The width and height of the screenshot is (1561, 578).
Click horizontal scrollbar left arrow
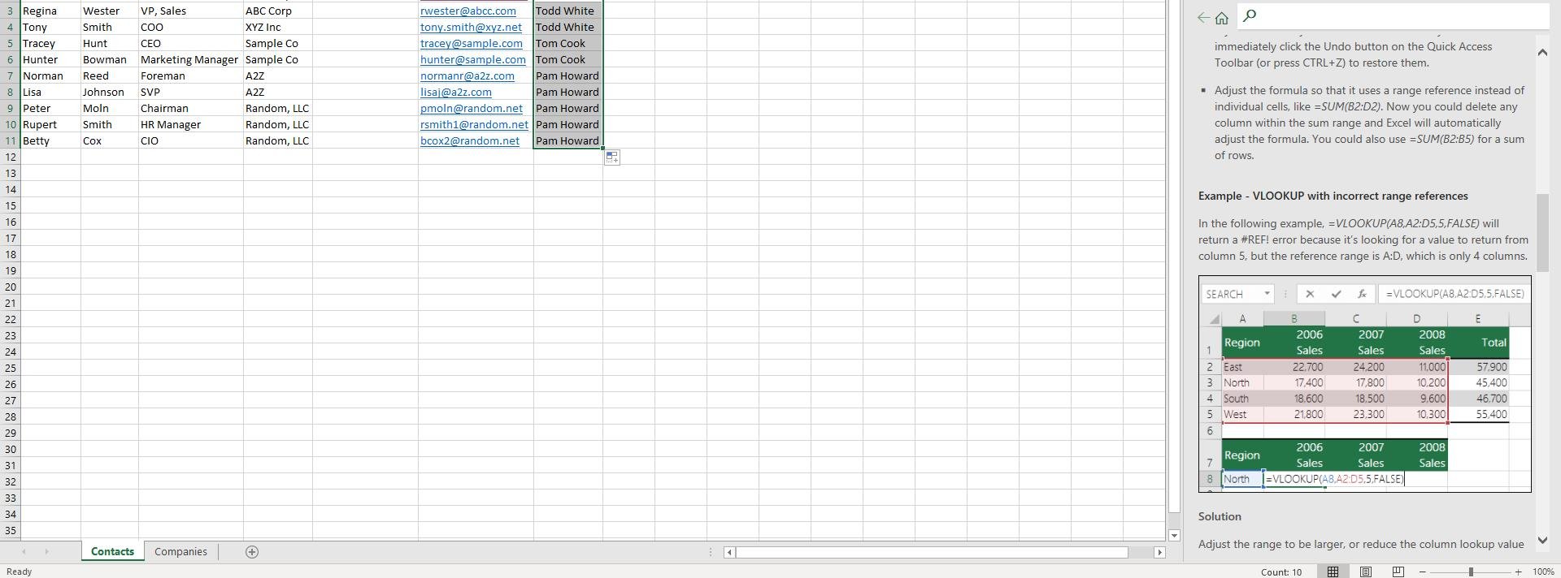(729, 552)
